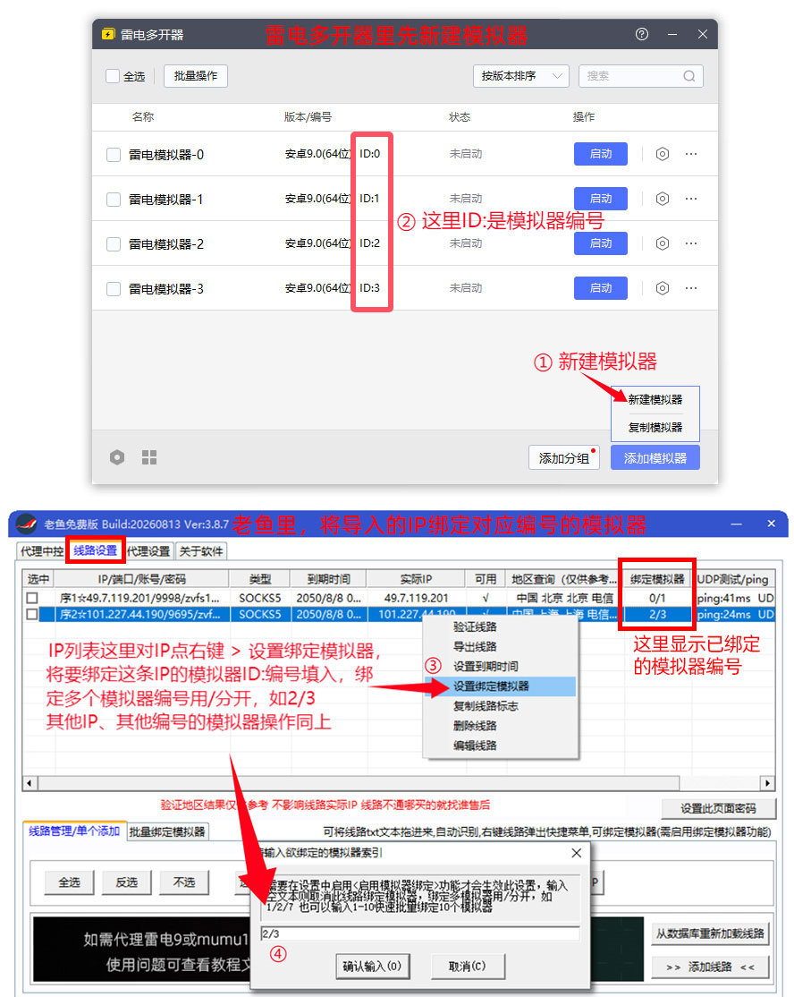Select checkbox for 雷电模拟器-1
The height and width of the screenshot is (997, 794).
(113, 199)
